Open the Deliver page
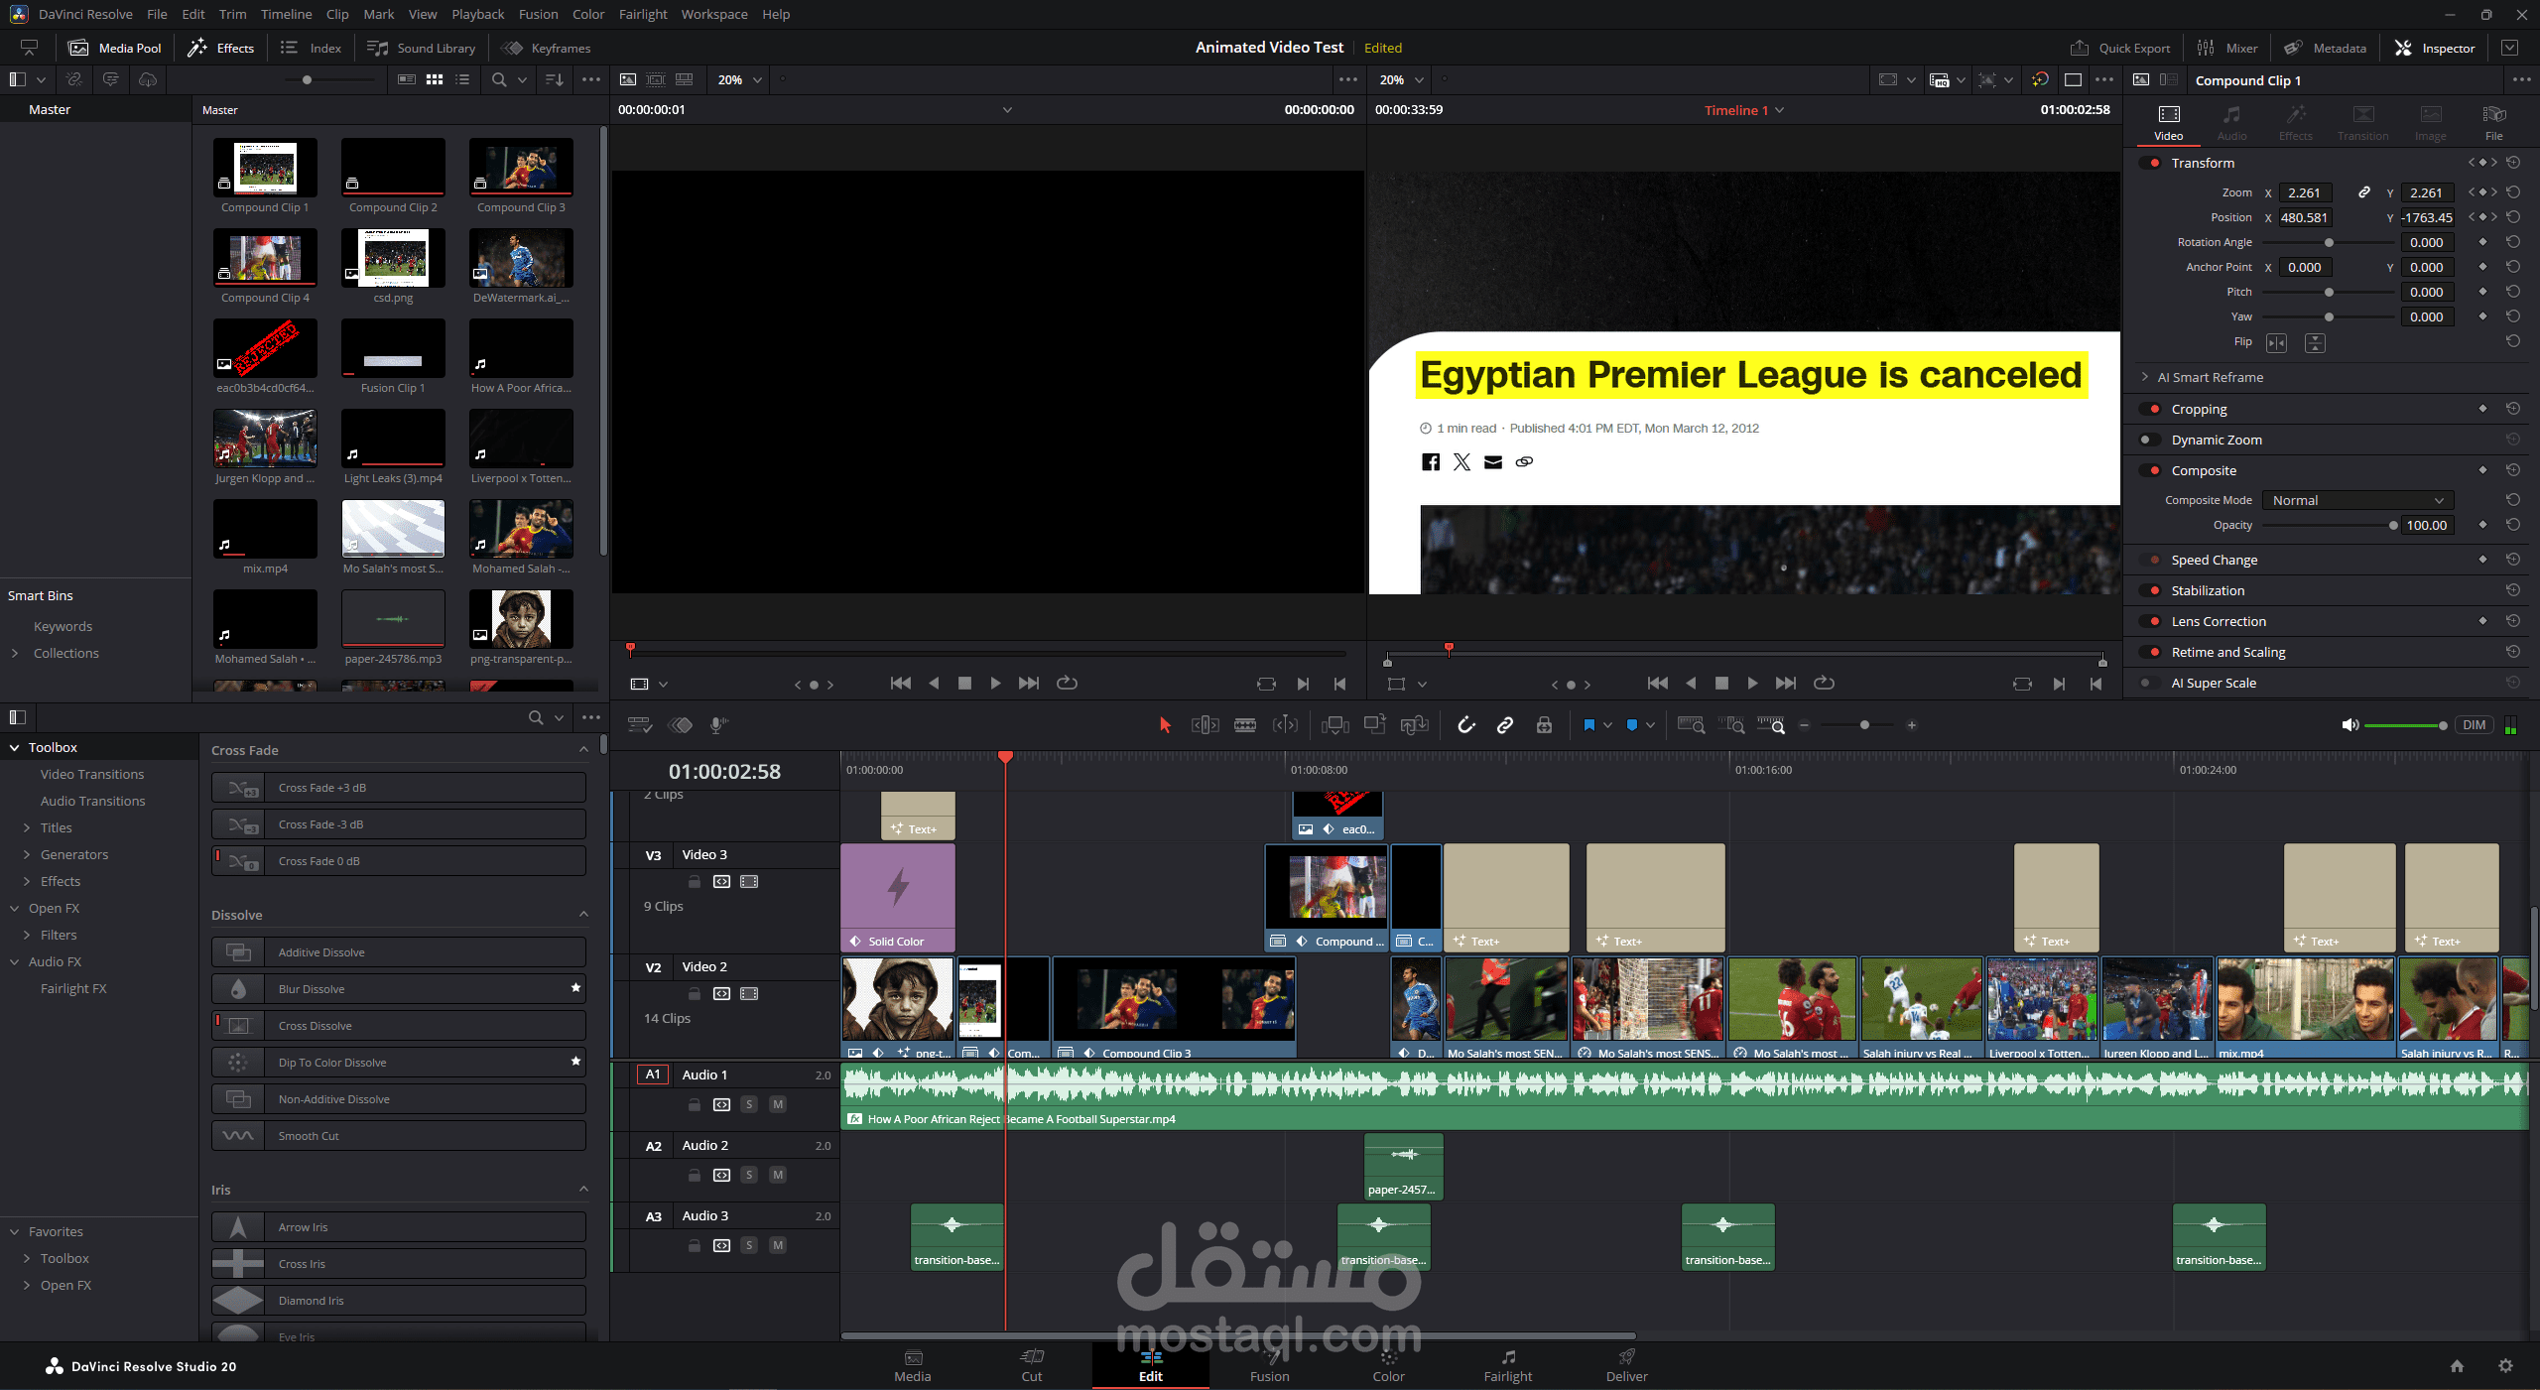The height and width of the screenshot is (1390, 2540). pyautogui.click(x=1626, y=1365)
